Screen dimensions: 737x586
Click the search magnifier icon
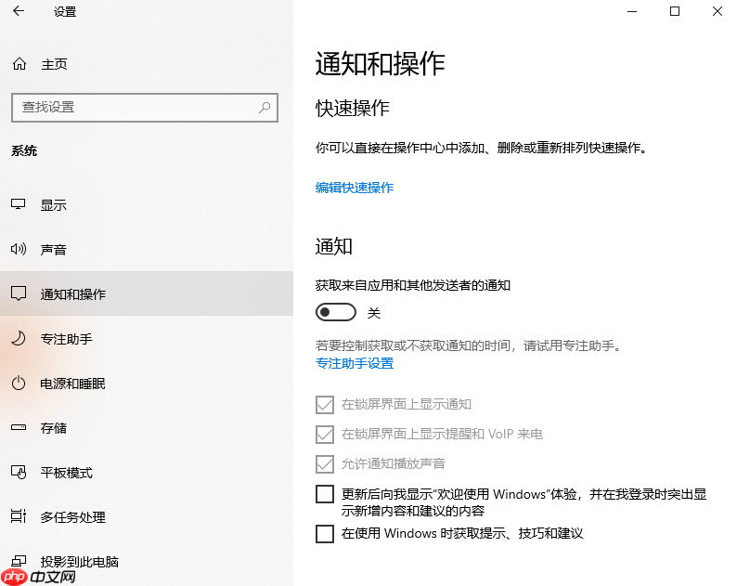(x=265, y=107)
